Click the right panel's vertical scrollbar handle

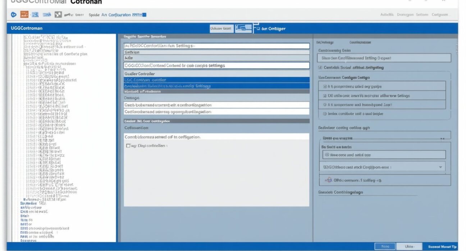point(457,48)
